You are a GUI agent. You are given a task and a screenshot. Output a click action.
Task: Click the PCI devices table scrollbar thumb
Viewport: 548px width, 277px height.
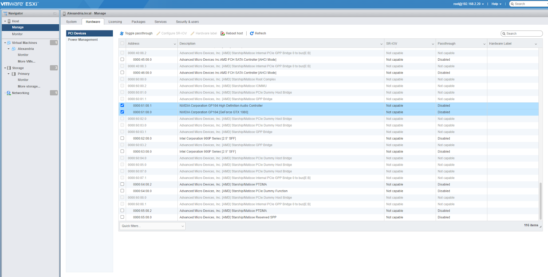540,201
